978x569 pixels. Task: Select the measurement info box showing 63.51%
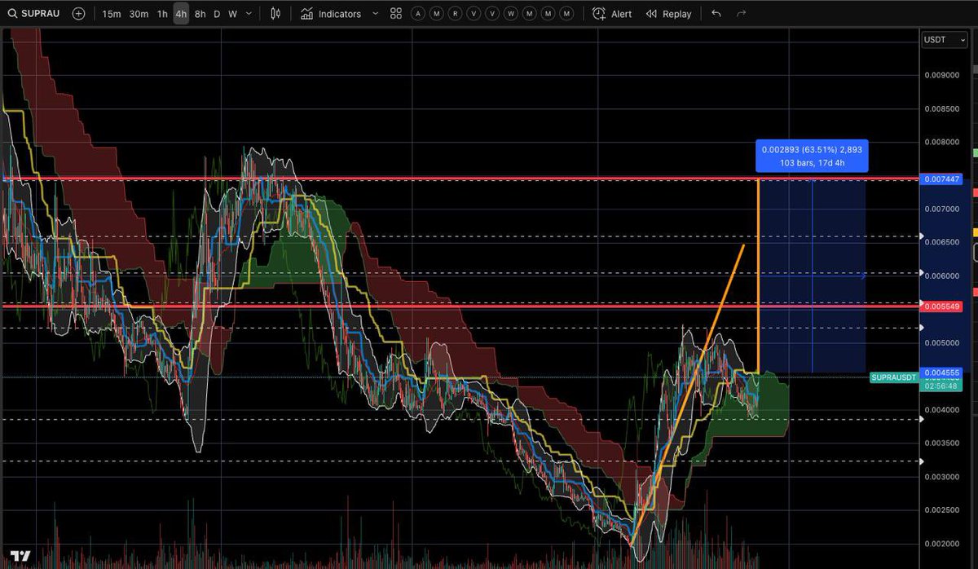click(812, 156)
